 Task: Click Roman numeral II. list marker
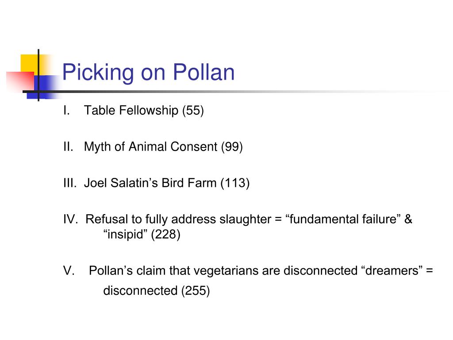68,147
